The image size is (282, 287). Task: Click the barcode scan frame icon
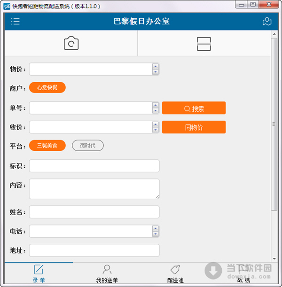click(x=204, y=44)
